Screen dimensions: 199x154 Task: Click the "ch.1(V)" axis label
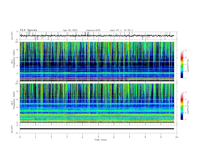[12, 36]
